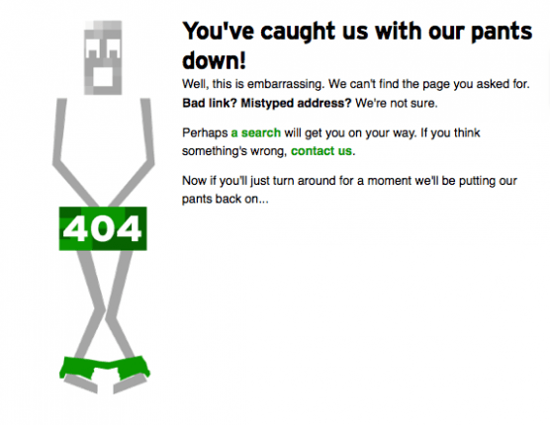The height and width of the screenshot is (425, 550).
Task: Click the green "a search" link
Action: coord(255,132)
